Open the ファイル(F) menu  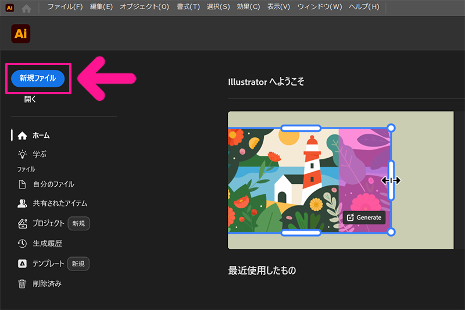(x=65, y=7)
